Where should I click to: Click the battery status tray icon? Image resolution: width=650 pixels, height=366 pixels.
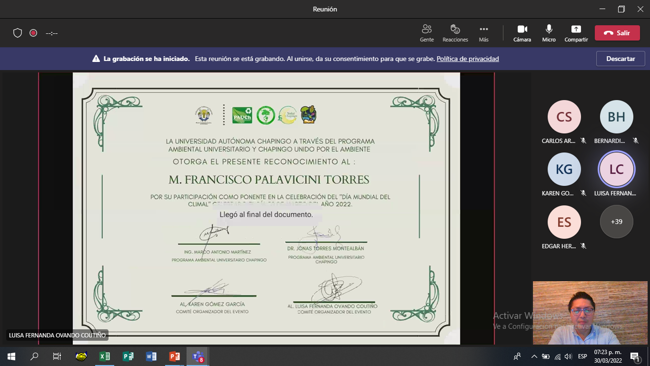pos(546,356)
